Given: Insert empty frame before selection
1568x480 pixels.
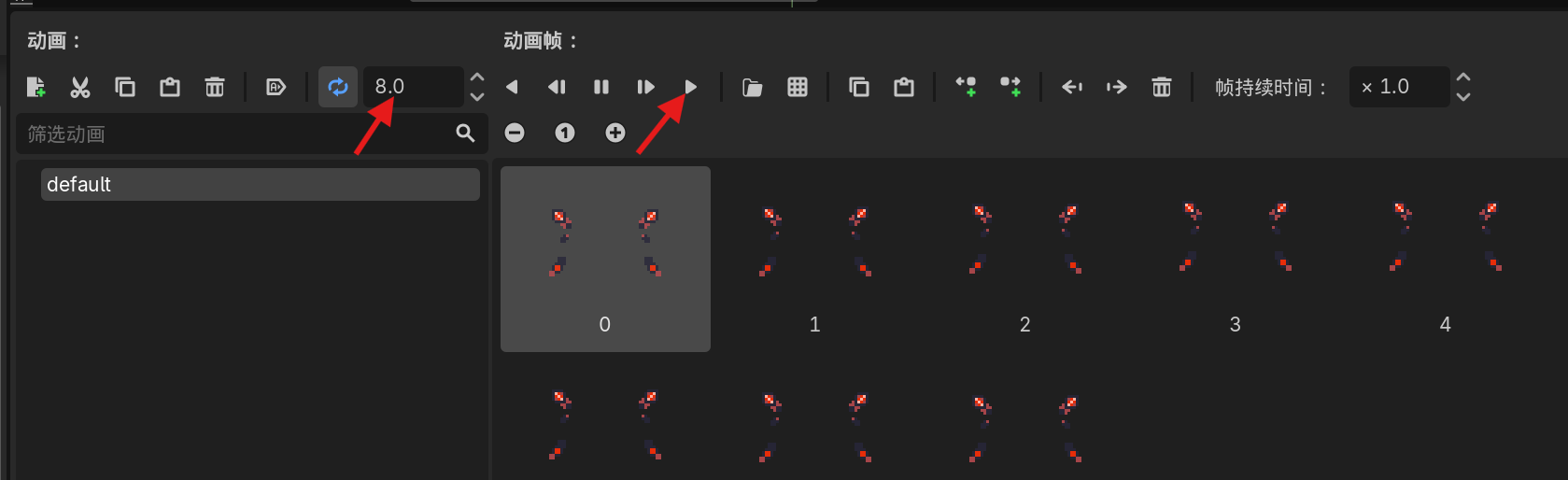Looking at the screenshot, I should [966, 87].
